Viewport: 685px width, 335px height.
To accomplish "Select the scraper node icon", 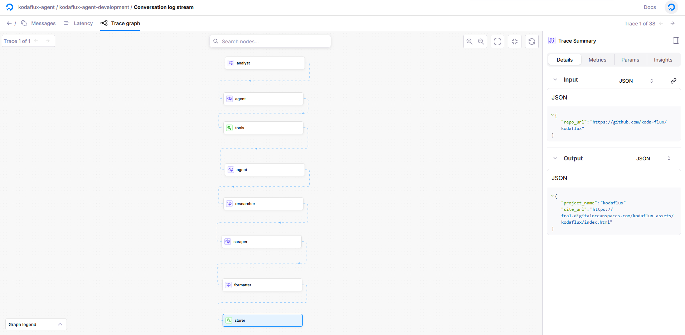I will (228, 242).
